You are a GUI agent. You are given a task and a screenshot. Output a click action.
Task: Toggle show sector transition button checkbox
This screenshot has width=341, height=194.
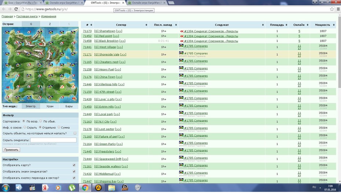point(74,178)
